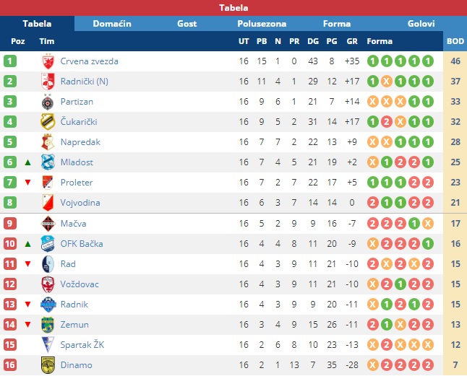Click Mačva's orange X form circle
This screenshot has height=376, width=467.
coord(428,224)
